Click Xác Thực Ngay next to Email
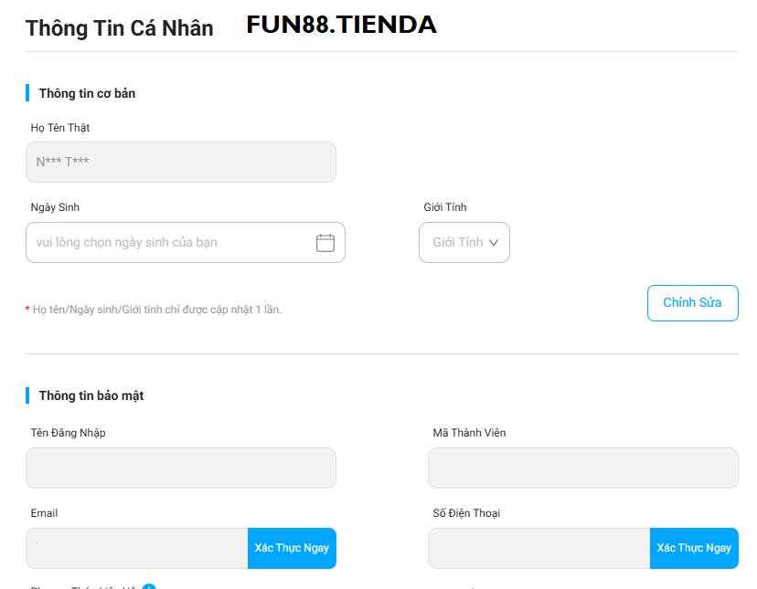757x589 pixels. (x=292, y=548)
